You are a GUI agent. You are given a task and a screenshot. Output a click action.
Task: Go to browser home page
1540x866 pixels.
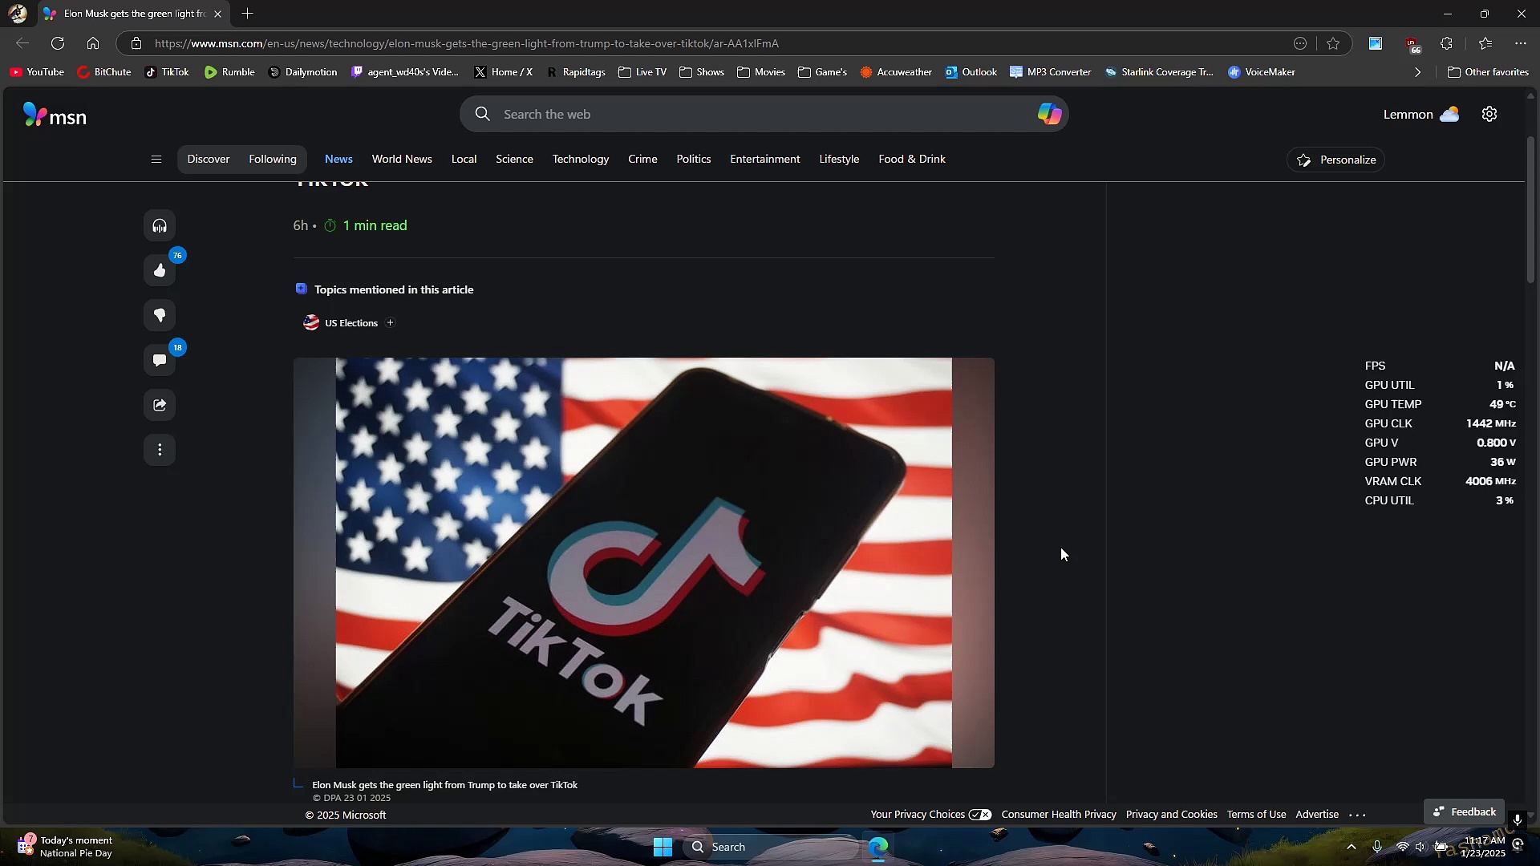[x=93, y=43]
